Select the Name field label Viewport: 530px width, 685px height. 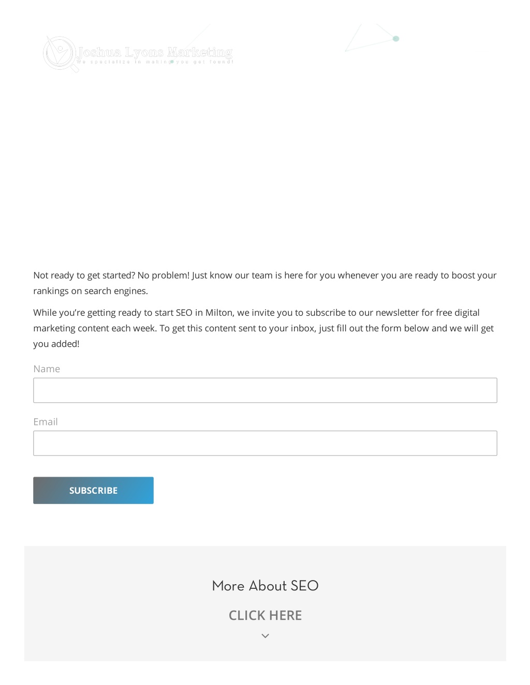point(47,369)
